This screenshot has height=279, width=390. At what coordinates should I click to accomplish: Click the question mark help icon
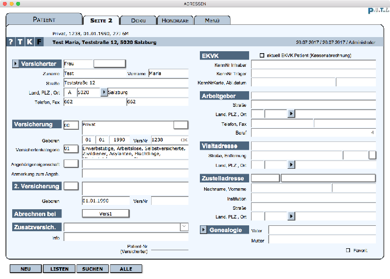point(11,42)
